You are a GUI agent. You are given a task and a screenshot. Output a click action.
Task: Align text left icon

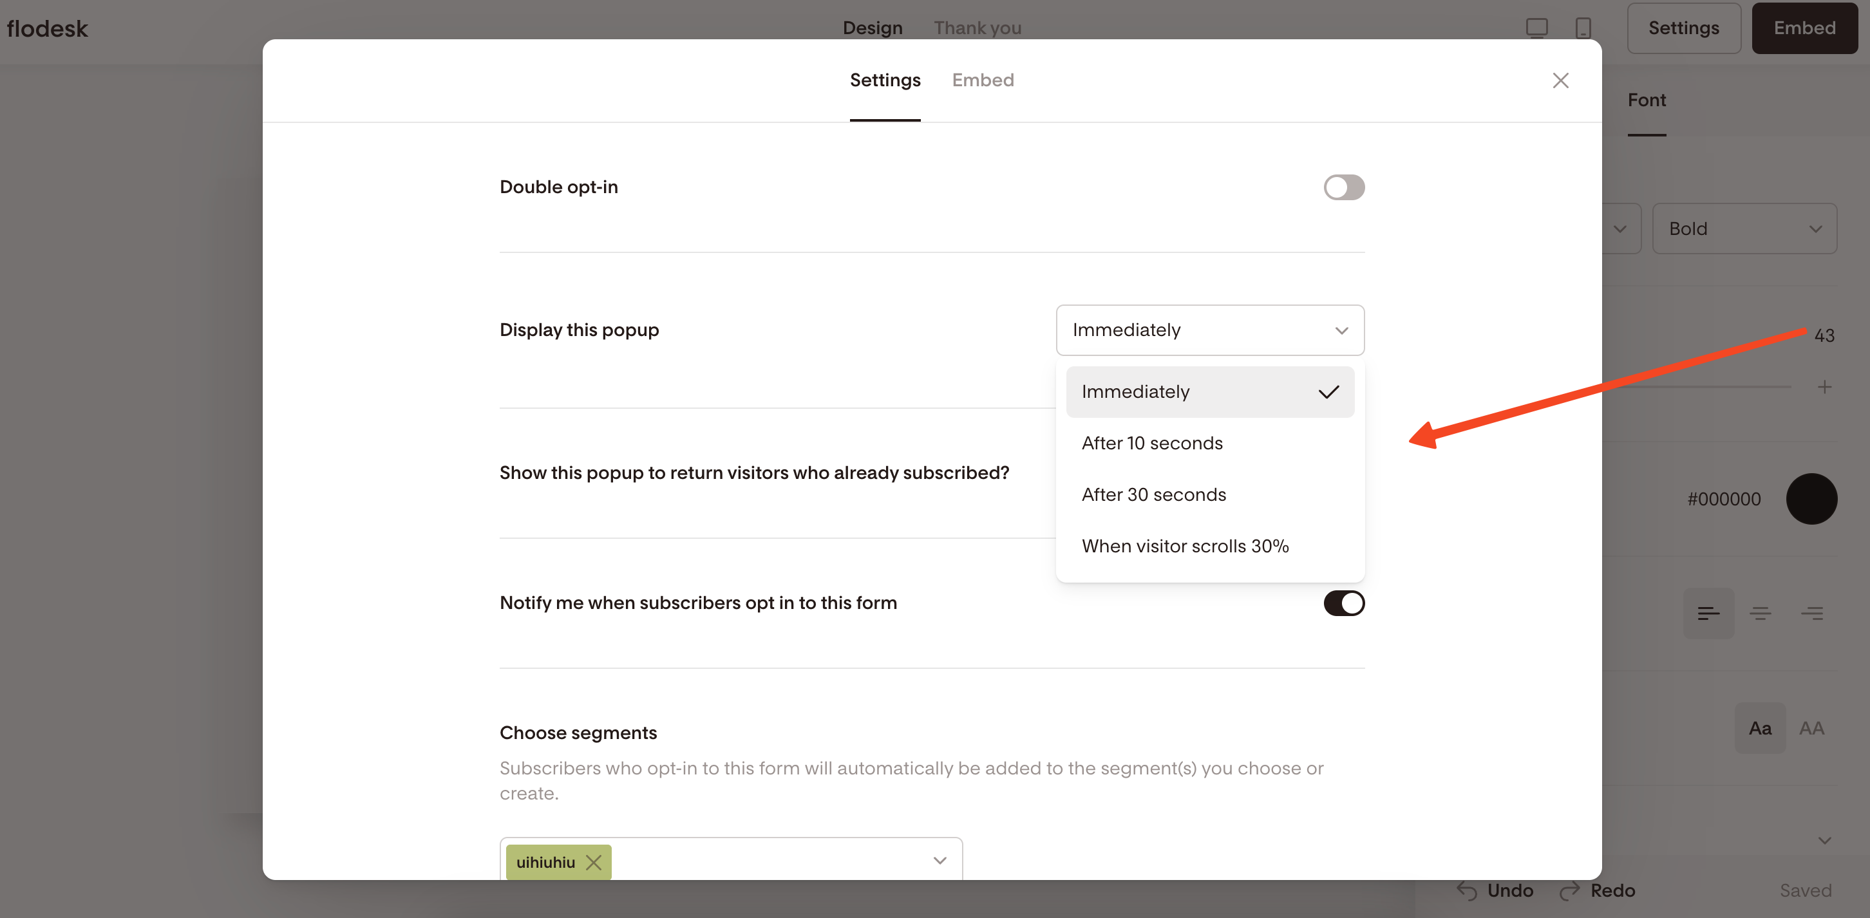pyautogui.click(x=1708, y=614)
